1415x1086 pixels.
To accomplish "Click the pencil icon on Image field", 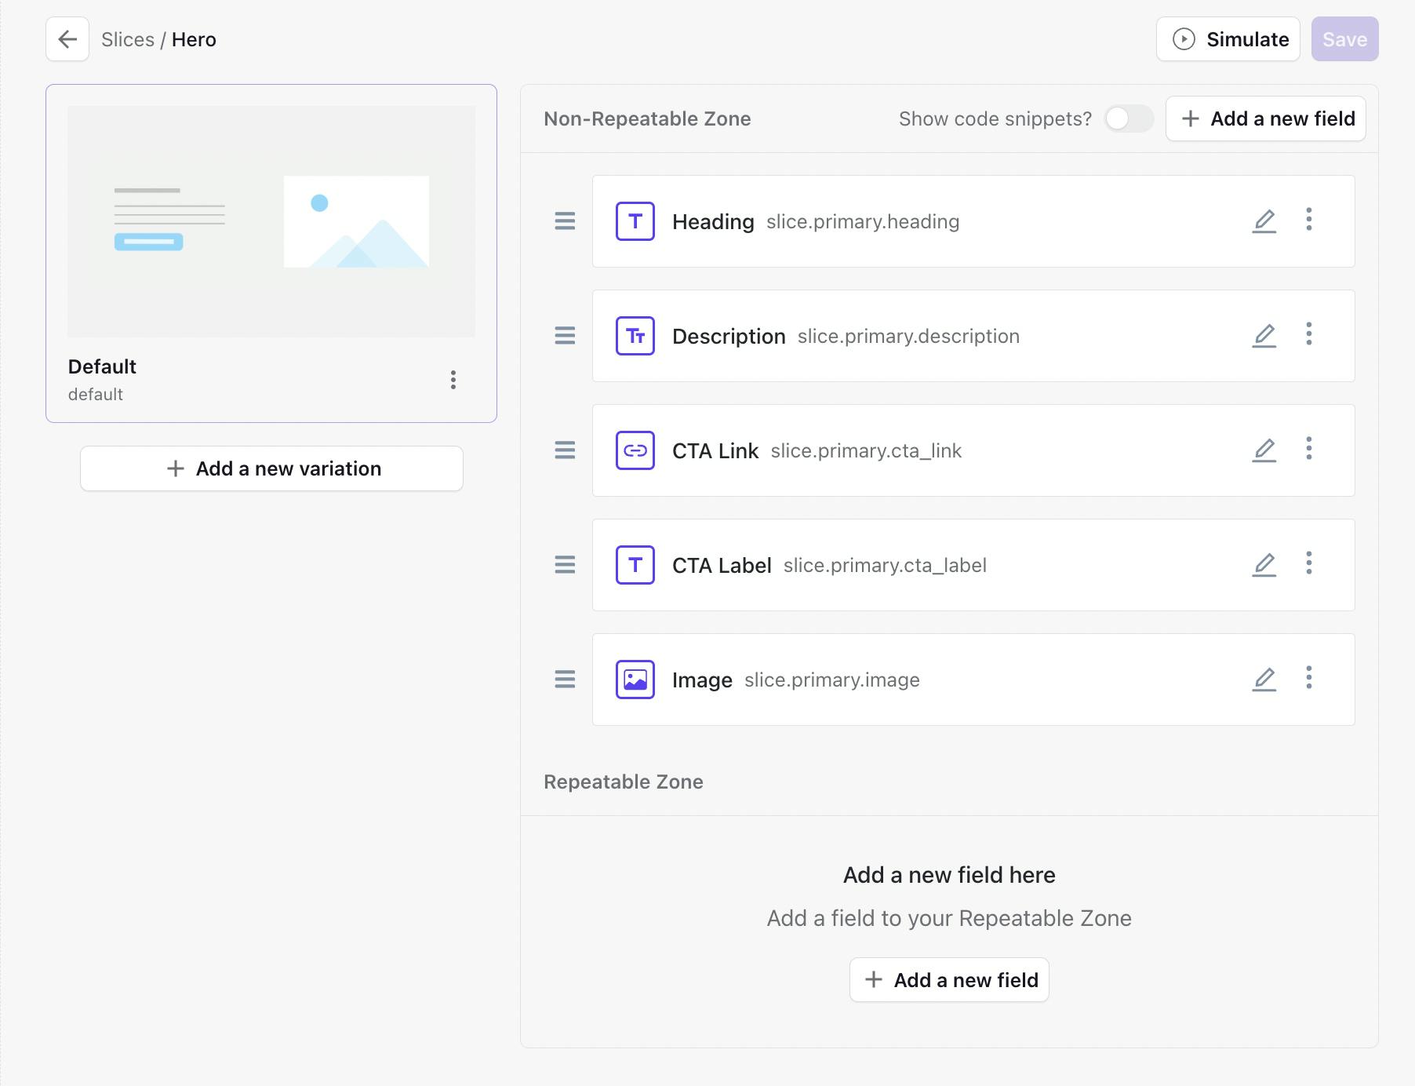I will point(1264,680).
